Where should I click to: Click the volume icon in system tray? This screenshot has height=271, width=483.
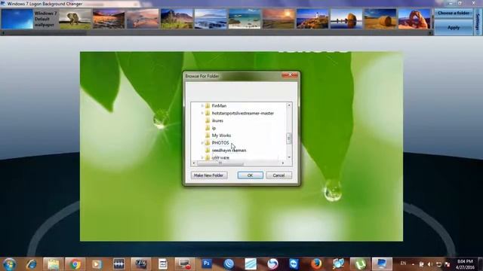point(430,264)
